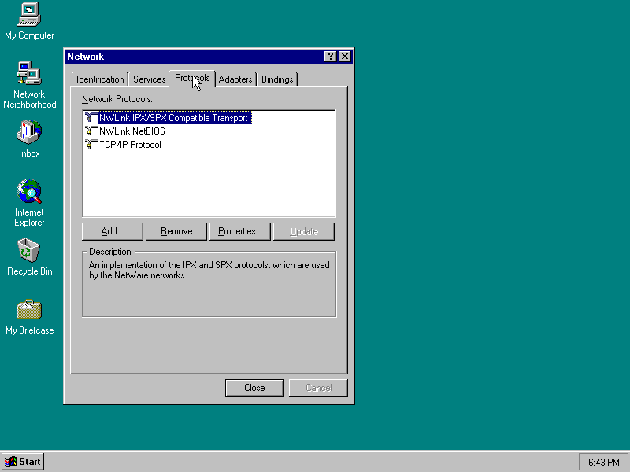
Task: Click the TCP/IP Protocol icon
Action: coord(91,145)
